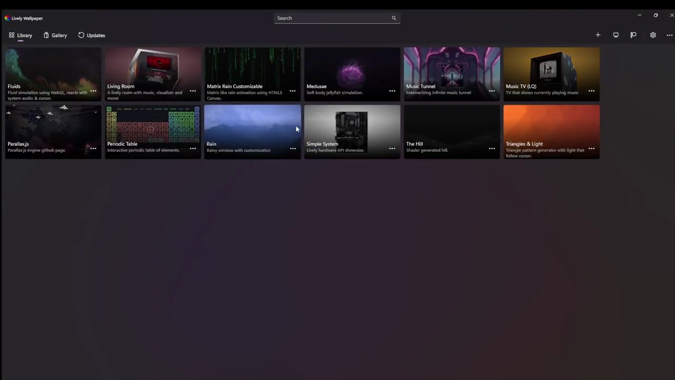Select the Rain wallpaper thumbnail
This screenshot has width=675, height=380.
253,131
